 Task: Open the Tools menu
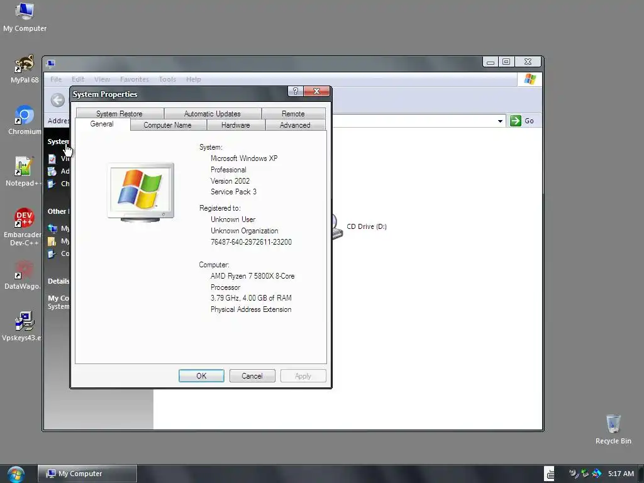coord(167,79)
